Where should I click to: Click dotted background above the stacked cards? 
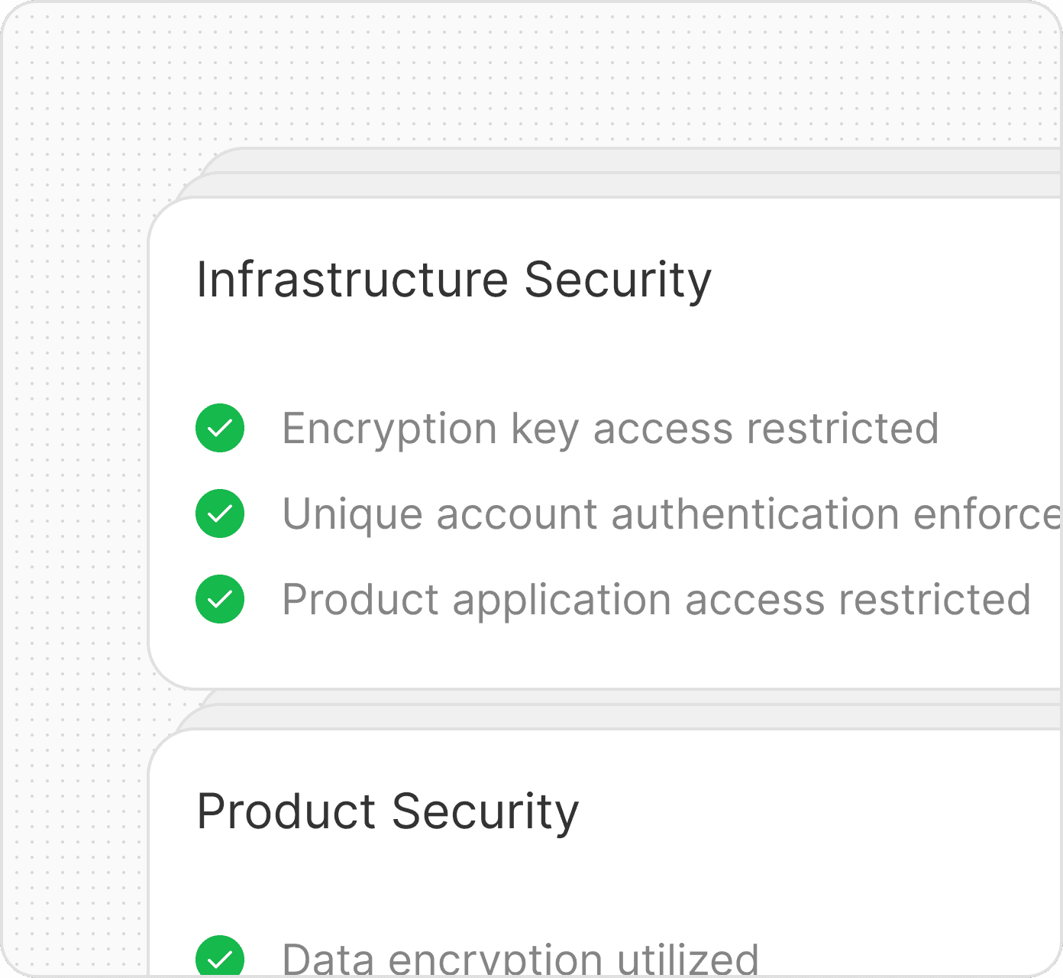pyautogui.click(x=535, y=76)
